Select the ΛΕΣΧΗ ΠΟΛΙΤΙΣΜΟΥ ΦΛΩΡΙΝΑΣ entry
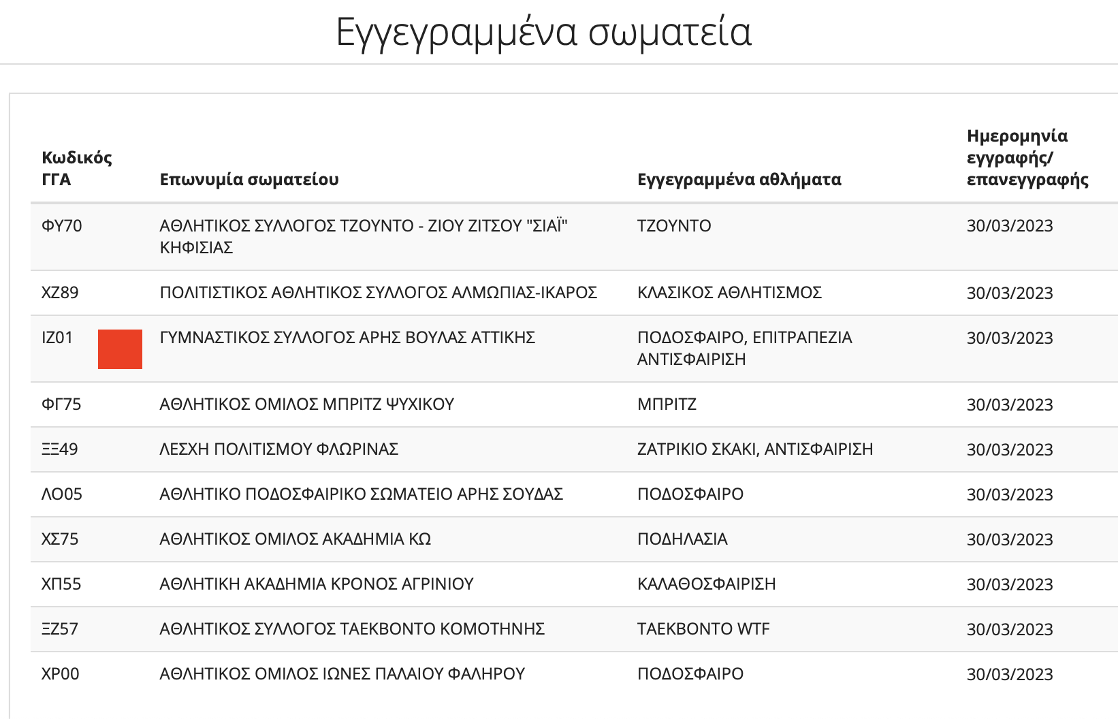The width and height of the screenshot is (1118, 719). (278, 449)
